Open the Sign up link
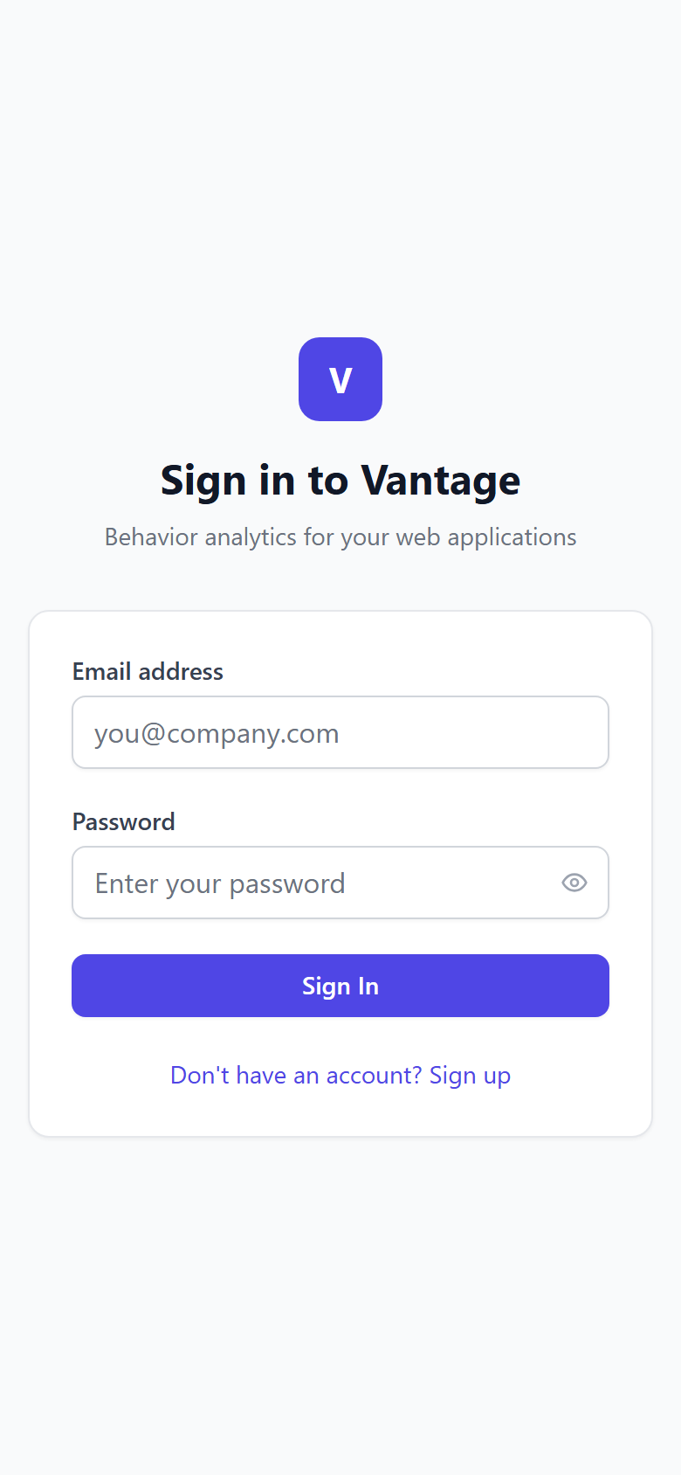The image size is (681, 1475). [x=470, y=1075]
